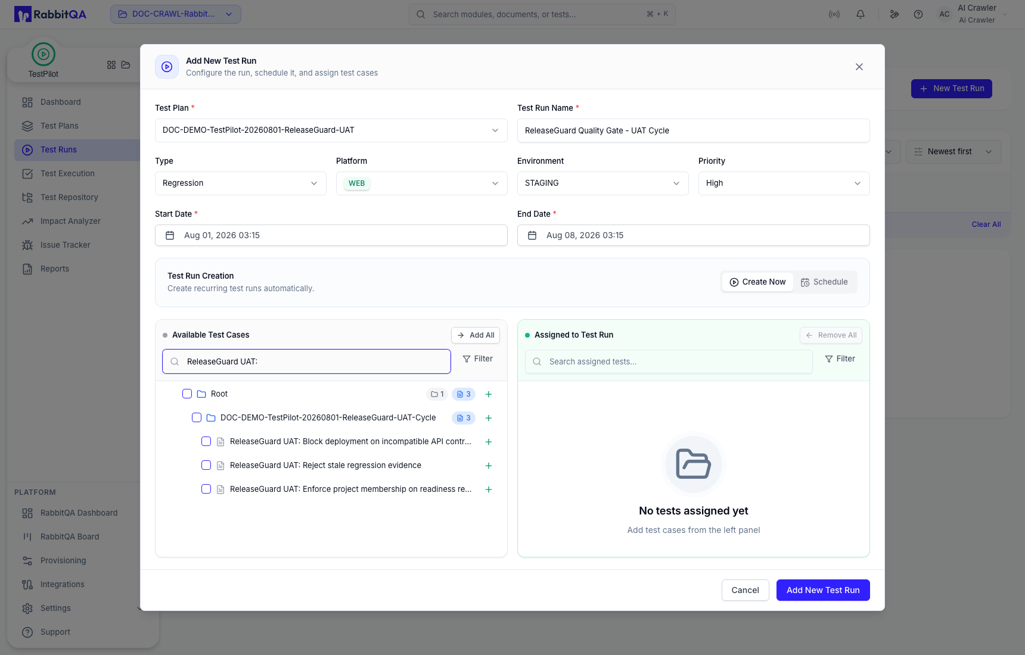
Task: Open the Priority High dropdown
Action: click(x=784, y=183)
